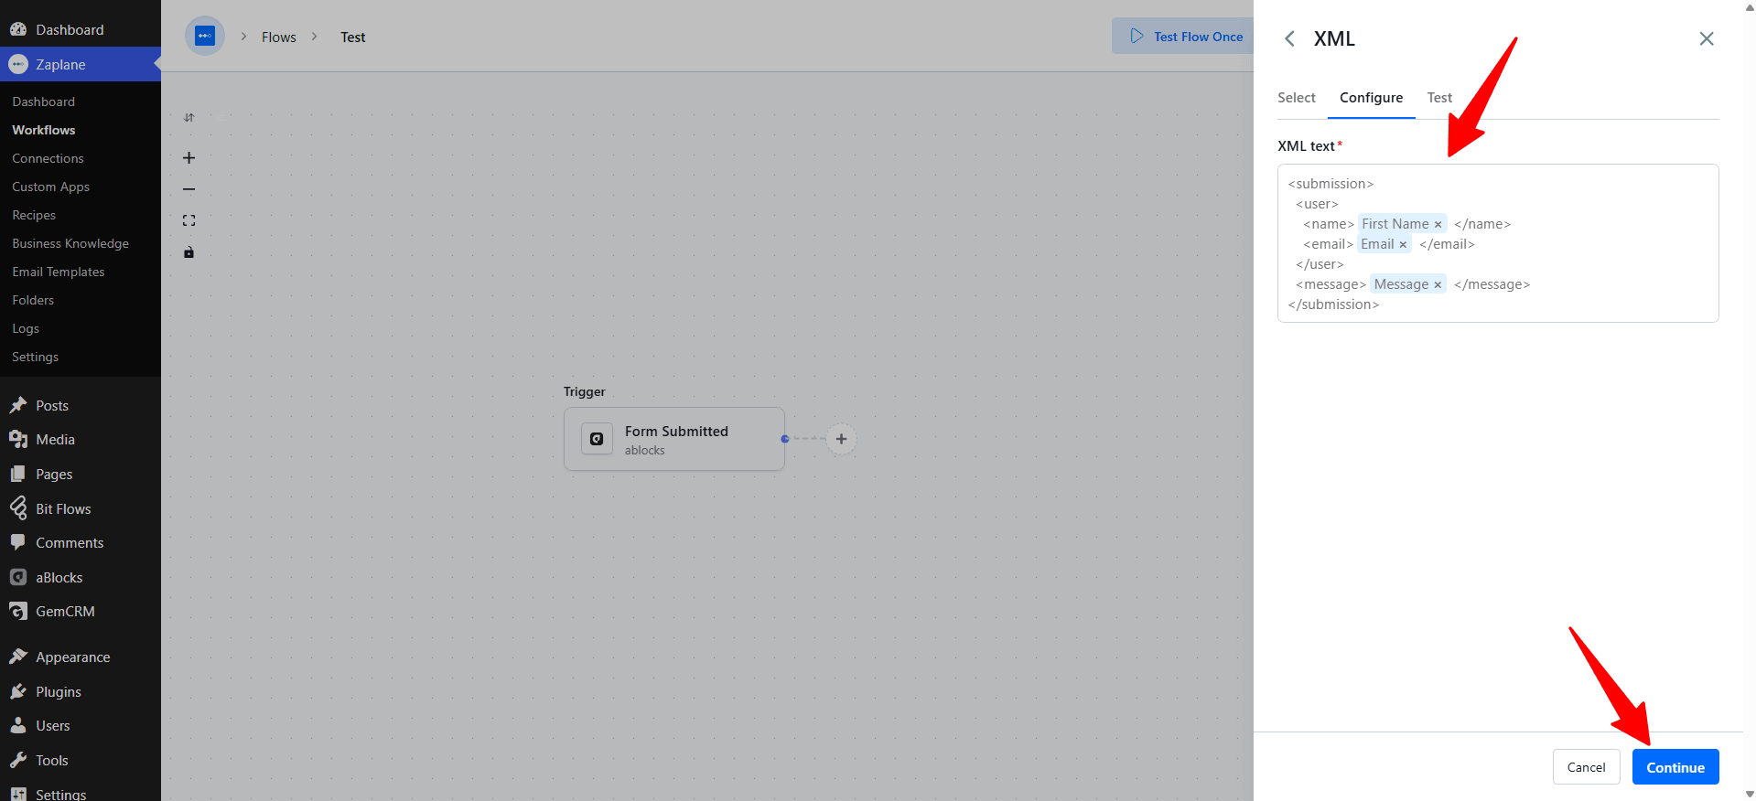Add a step after Form Submitted trigger
Viewport: 1756px width, 801px height.
(841, 439)
